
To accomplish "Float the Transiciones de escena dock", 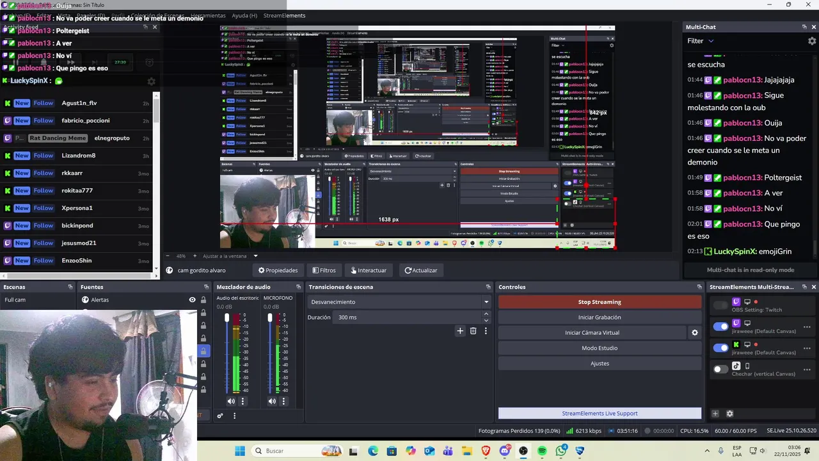I will click(x=488, y=287).
